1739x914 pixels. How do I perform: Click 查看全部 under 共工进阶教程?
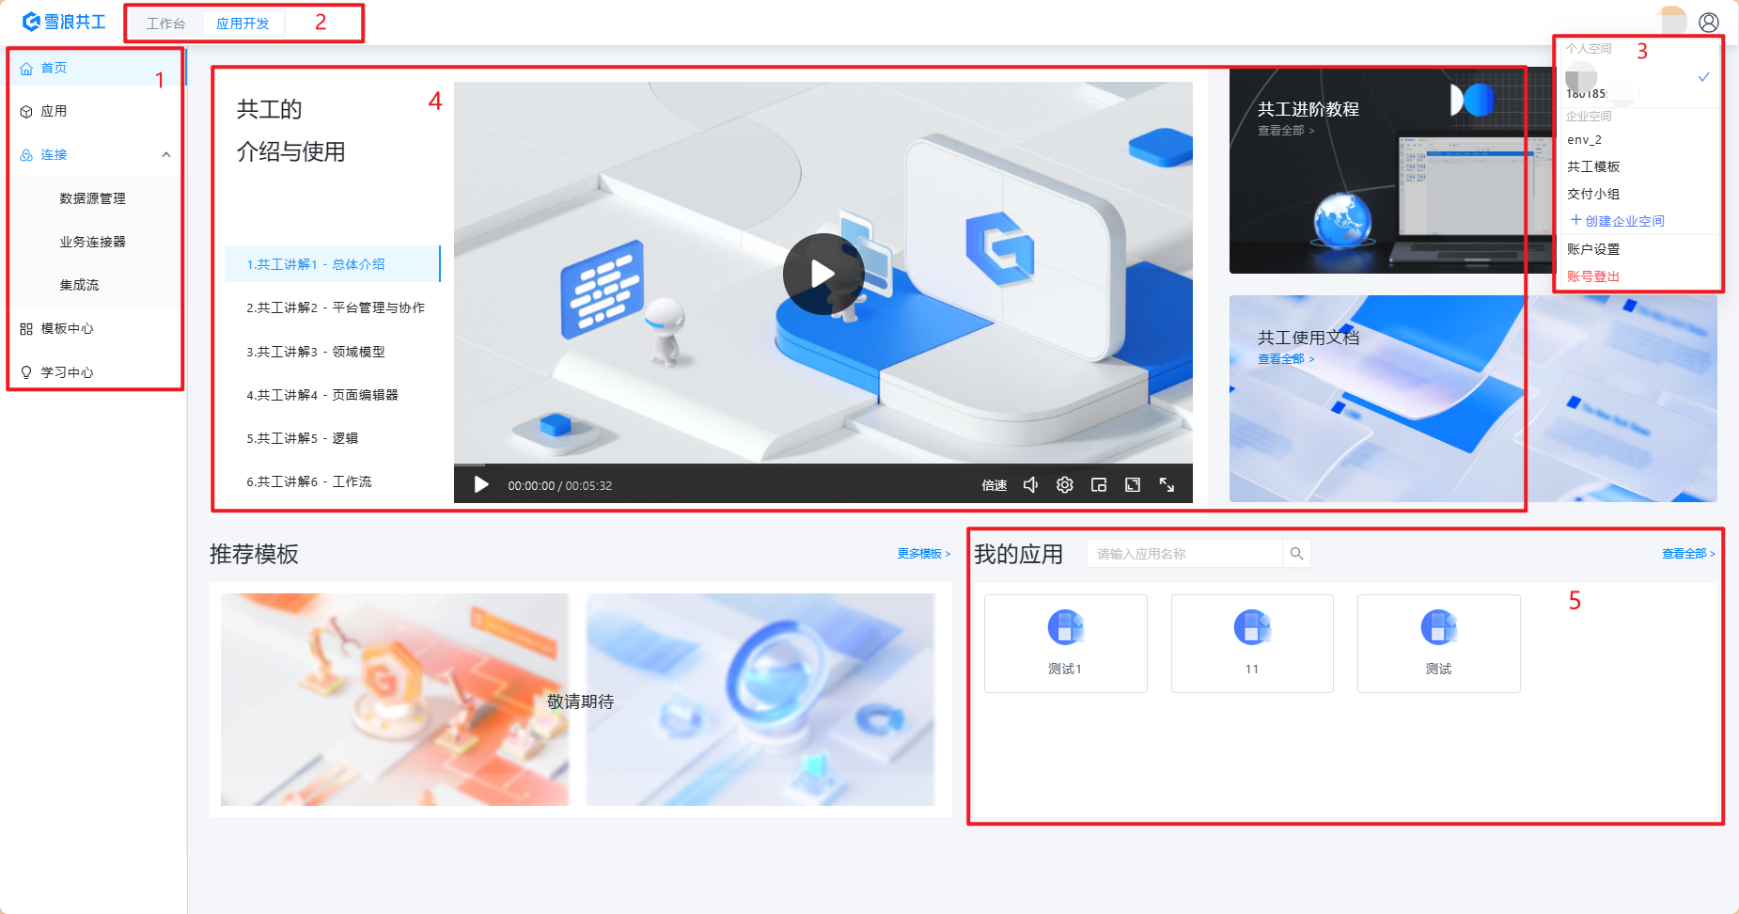click(x=1286, y=131)
